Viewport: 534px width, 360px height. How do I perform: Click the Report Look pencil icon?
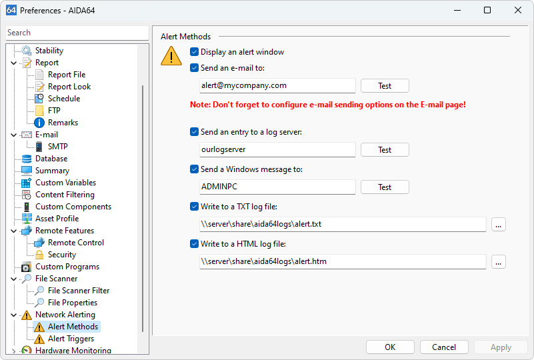39,87
